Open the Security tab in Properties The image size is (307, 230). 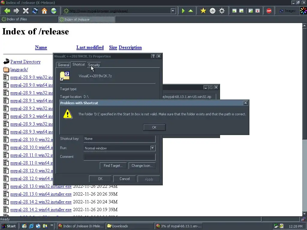tap(94, 65)
